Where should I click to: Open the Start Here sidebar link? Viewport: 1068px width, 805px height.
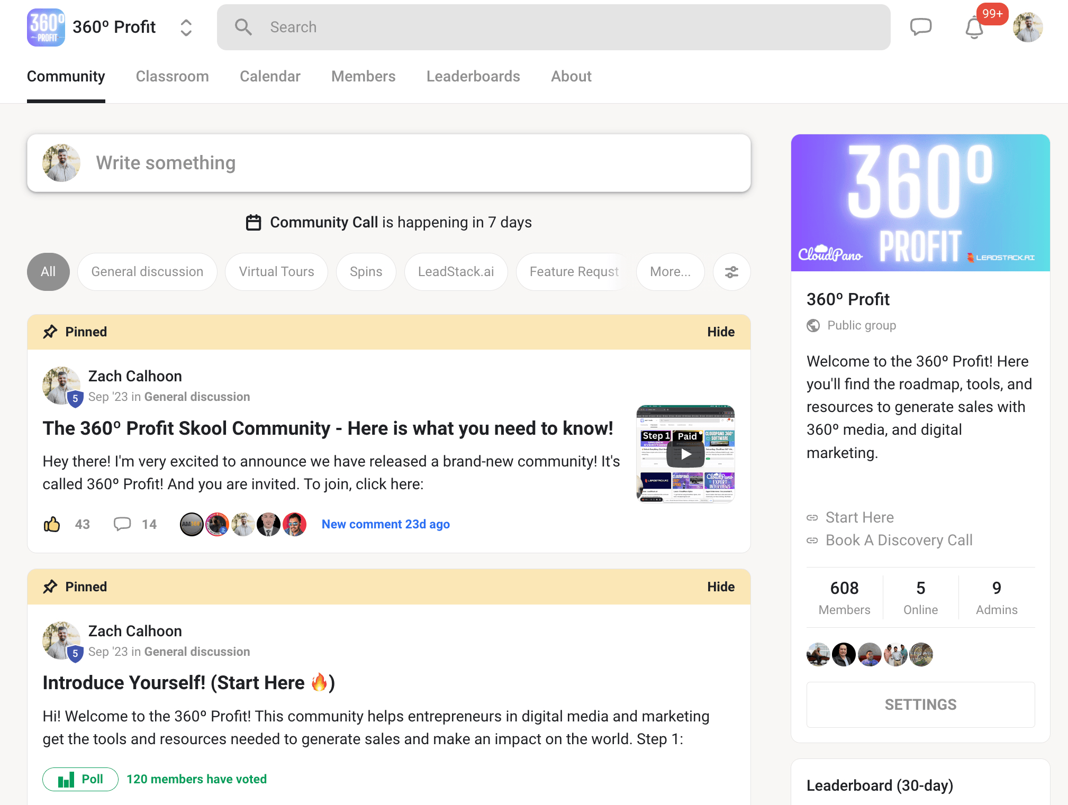[x=859, y=518]
